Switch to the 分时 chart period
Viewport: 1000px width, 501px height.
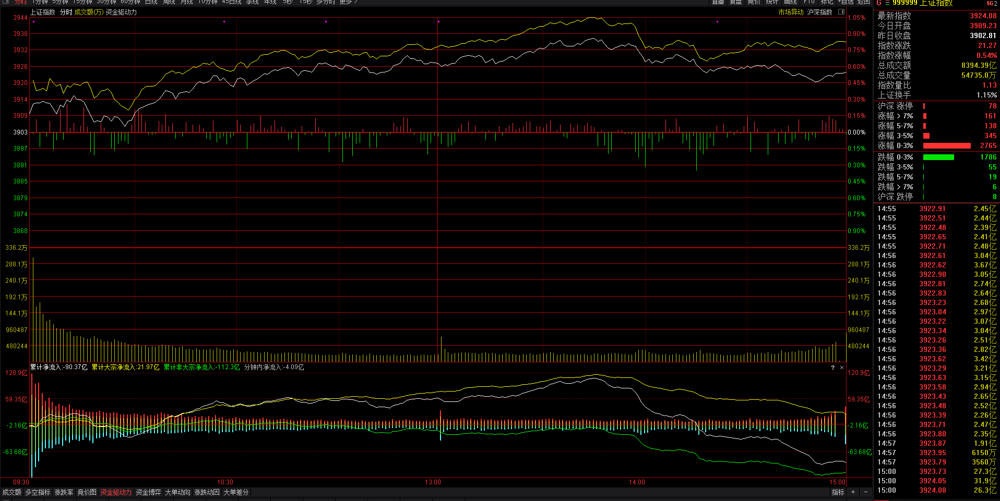[20, 2]
